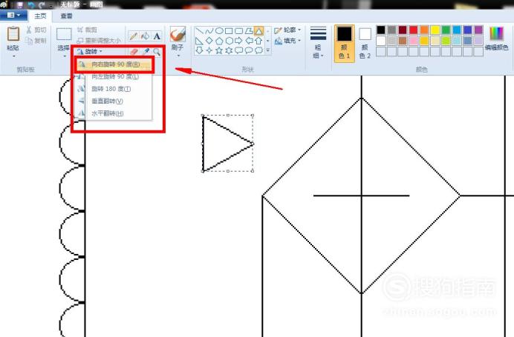
Task: Choose the Four-point star shape
Action: 209,50
